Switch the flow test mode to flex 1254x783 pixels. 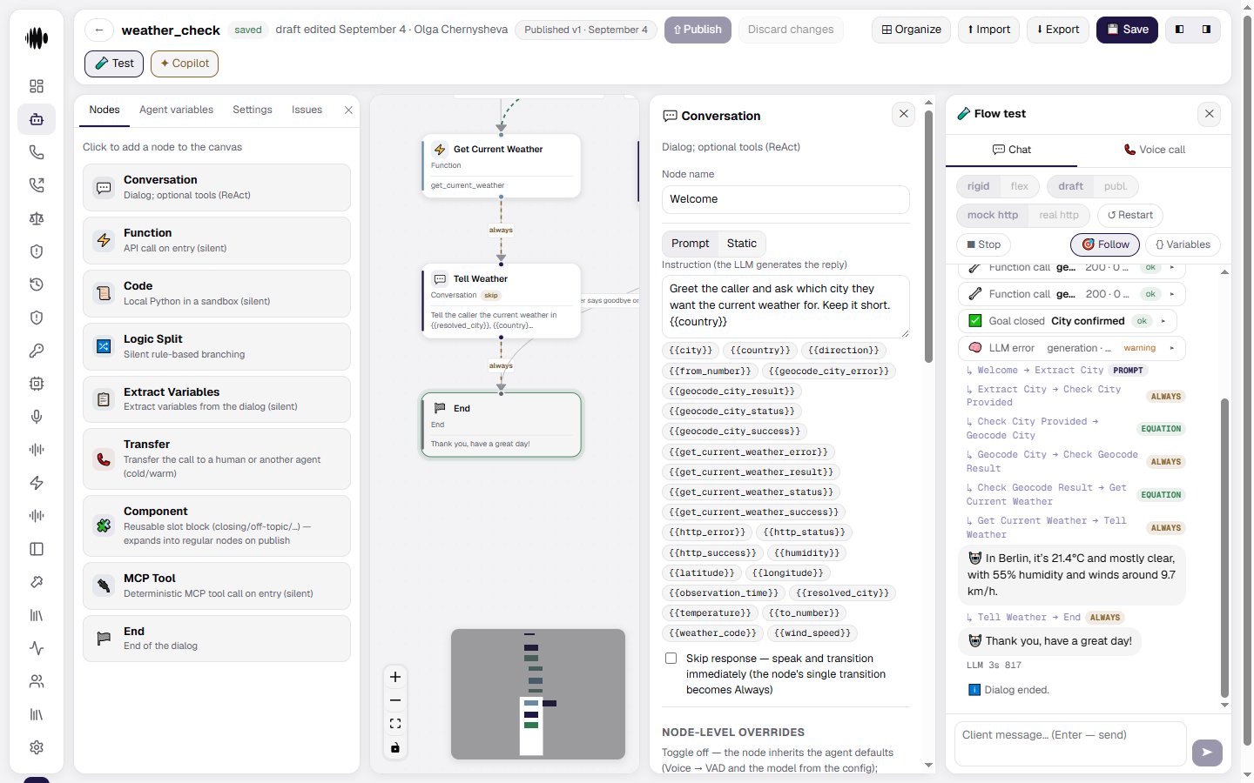(x=1020, y=186)
